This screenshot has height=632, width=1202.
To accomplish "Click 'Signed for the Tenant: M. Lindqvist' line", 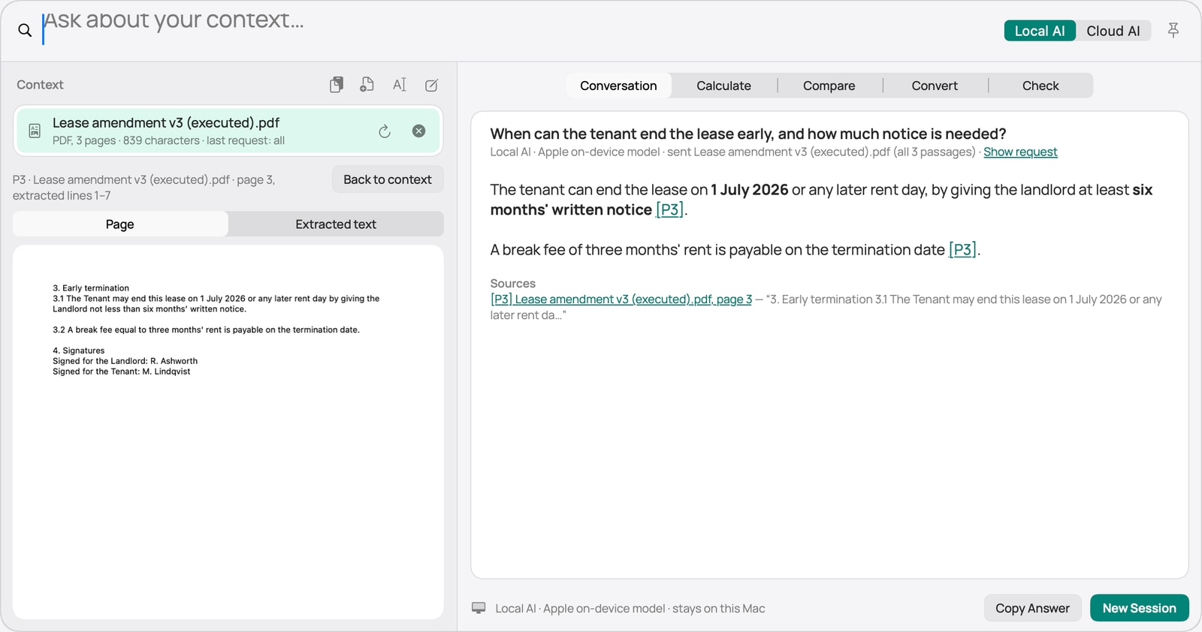I will (x=121, y=372).
